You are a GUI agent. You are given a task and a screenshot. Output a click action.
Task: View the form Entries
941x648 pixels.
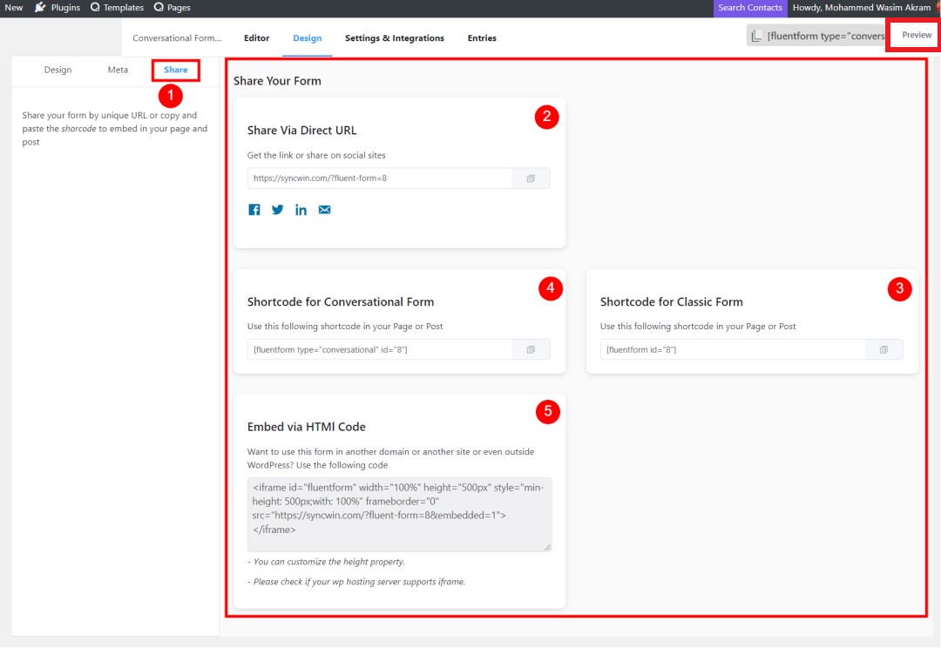[x=482, y=37]
